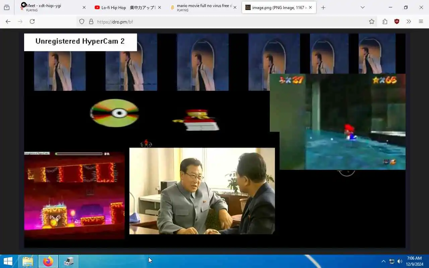
Task: Go forward to the next page
Action: 20,21
